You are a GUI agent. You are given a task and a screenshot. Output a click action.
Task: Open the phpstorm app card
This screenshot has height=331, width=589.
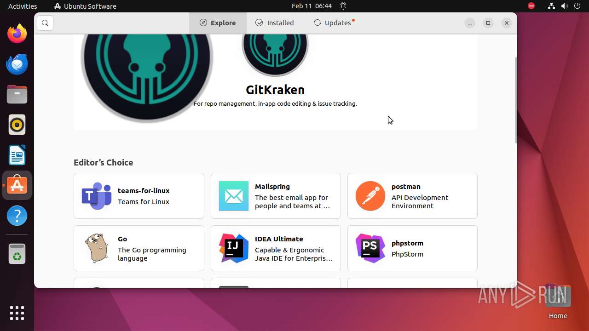click(x=412, y=248)
